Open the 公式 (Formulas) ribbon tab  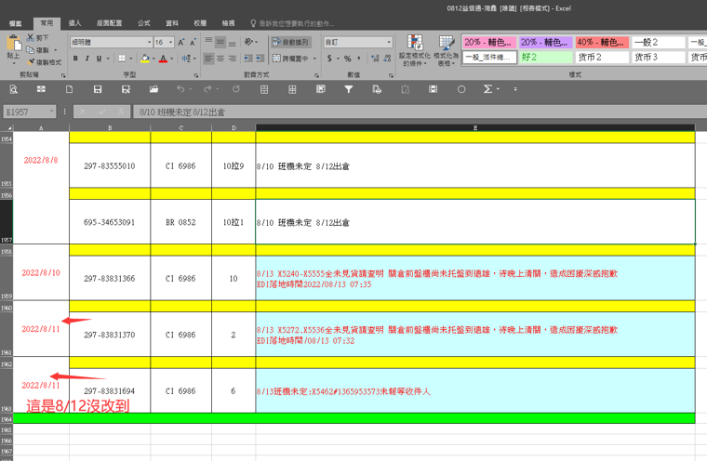[143, 22]
